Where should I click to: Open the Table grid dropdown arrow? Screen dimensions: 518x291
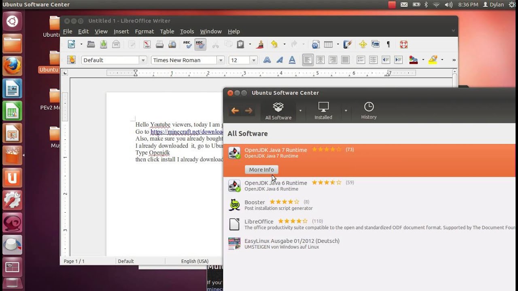pyautogui.click(x=338, y=44)
